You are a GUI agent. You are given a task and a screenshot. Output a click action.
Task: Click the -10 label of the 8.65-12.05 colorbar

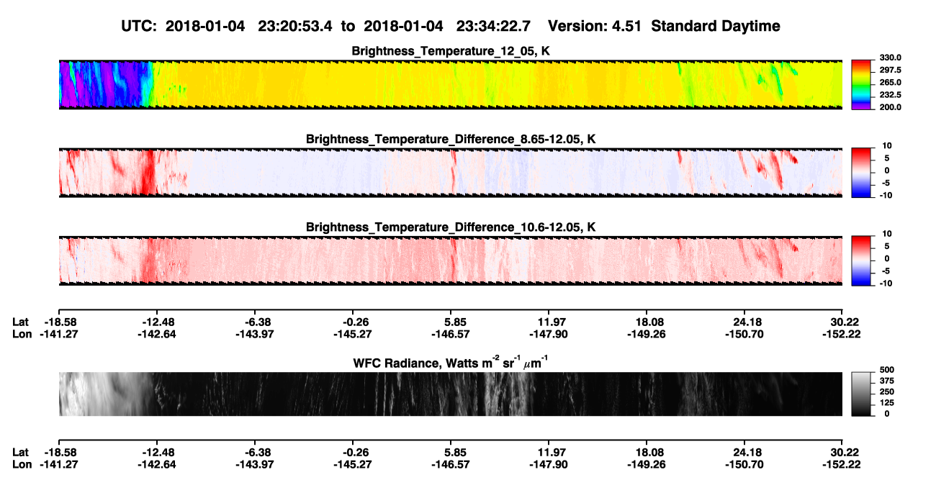[x=886, y=194]
